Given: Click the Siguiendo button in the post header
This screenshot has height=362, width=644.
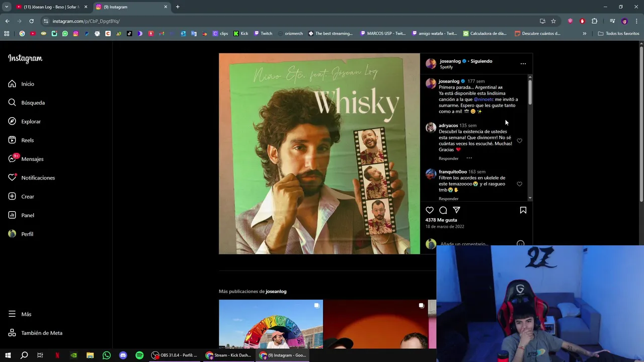Looking at the screenshot, I should 481,61.
